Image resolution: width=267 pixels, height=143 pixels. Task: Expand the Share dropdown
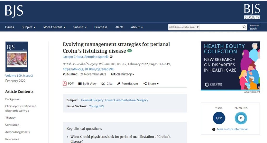click(x=151, y=84)
